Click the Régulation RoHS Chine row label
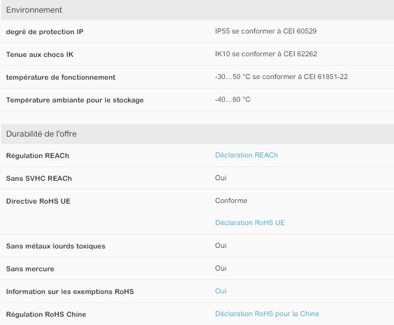This screenshot has height=325, width=394. point(46,314)
